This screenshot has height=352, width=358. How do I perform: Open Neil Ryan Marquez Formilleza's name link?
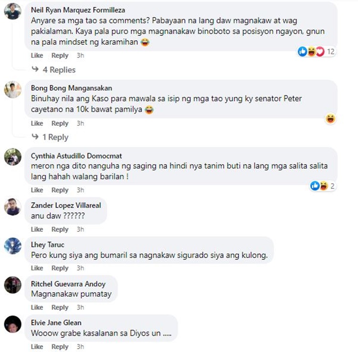[x=78, y=10]
